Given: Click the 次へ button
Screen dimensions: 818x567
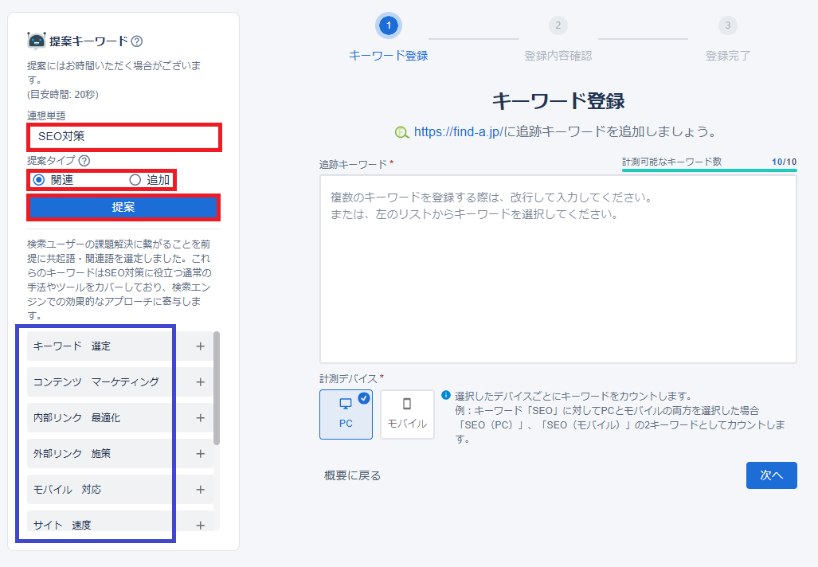Looking at the screenshot, I should [x=772, y=475].
